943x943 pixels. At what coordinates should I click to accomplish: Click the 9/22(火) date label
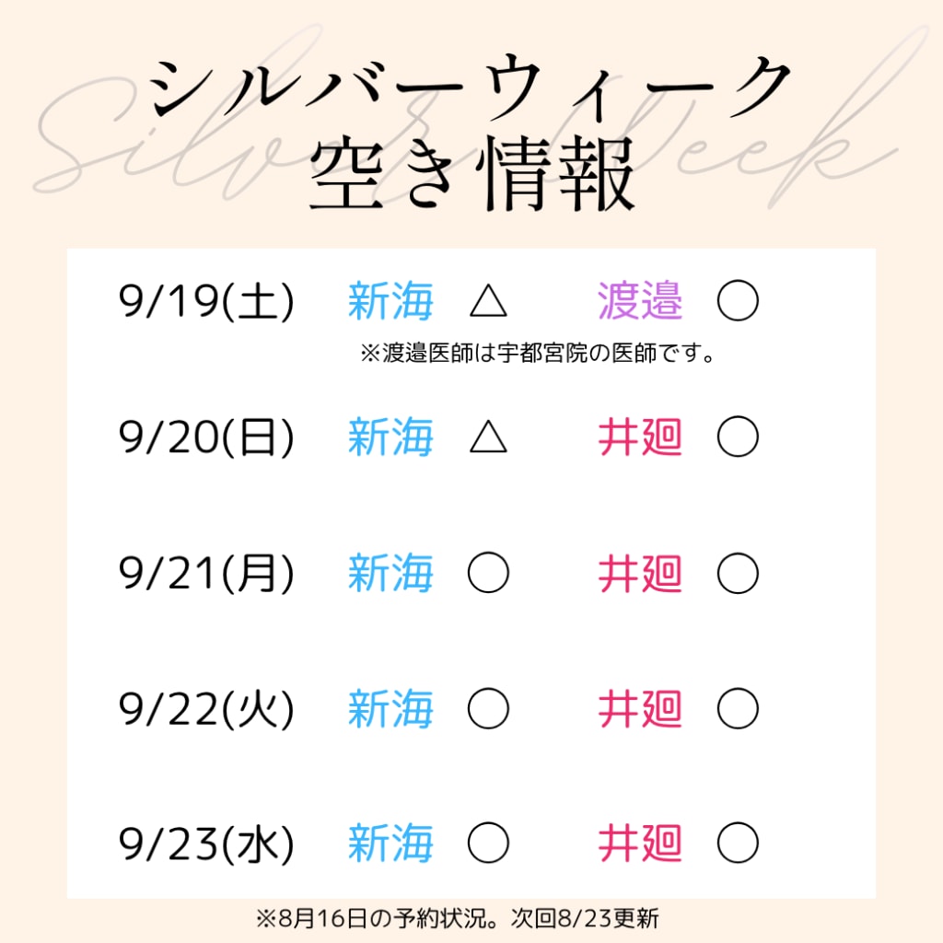coord(206,709)
